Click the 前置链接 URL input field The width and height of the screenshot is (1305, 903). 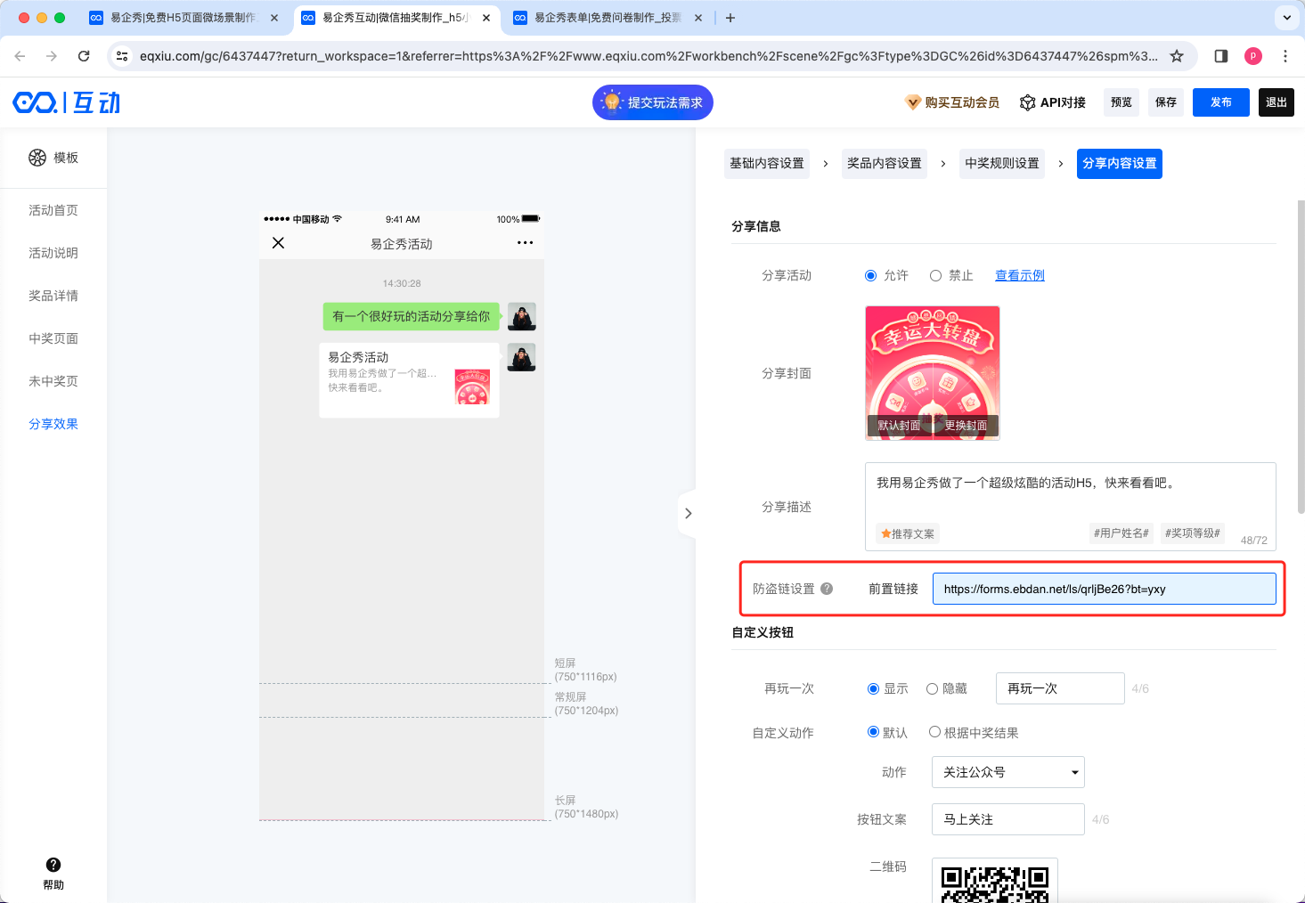[1104, 589]
